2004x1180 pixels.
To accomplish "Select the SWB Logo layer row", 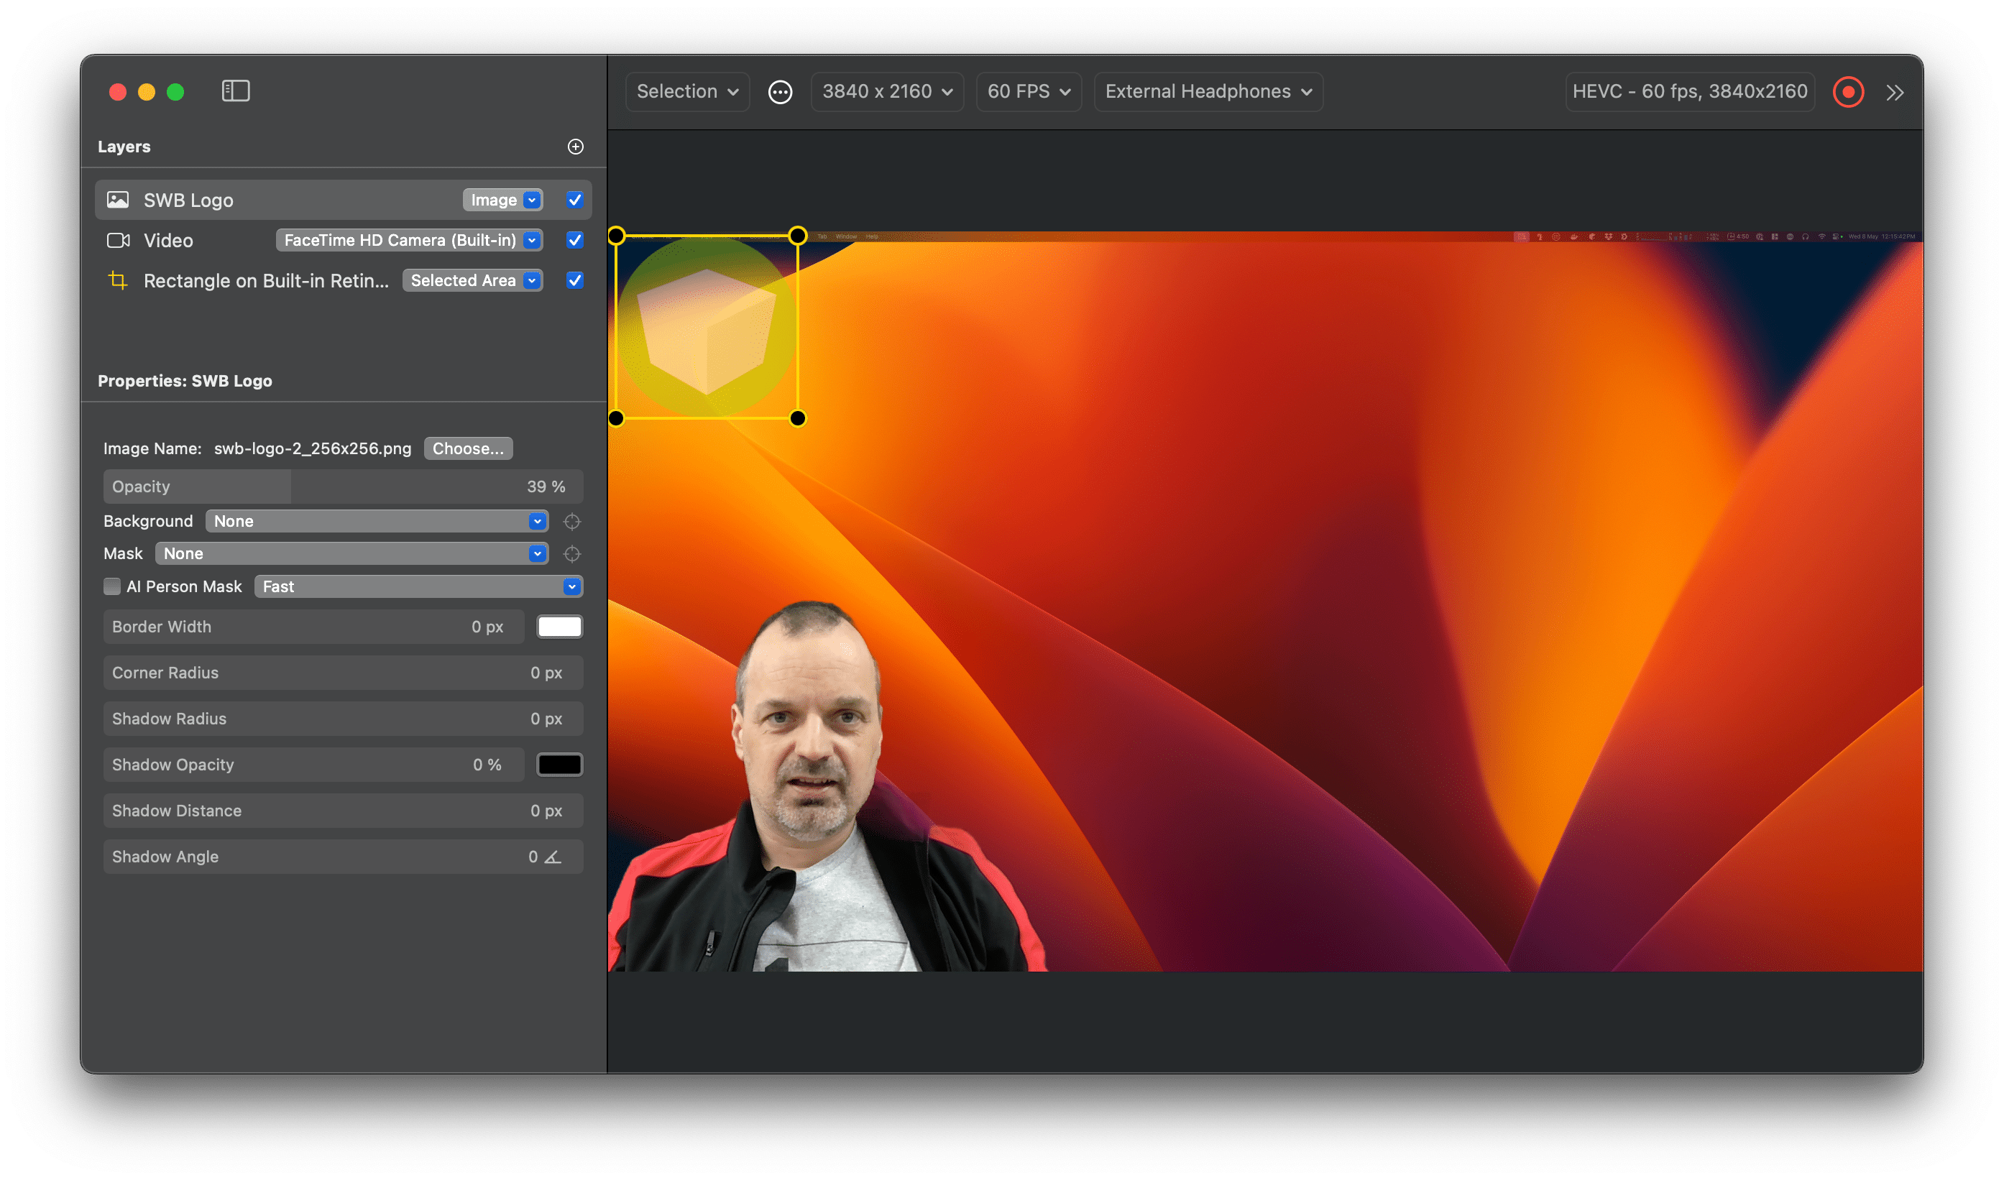I will pyautogui.click(x=344, y=200).
